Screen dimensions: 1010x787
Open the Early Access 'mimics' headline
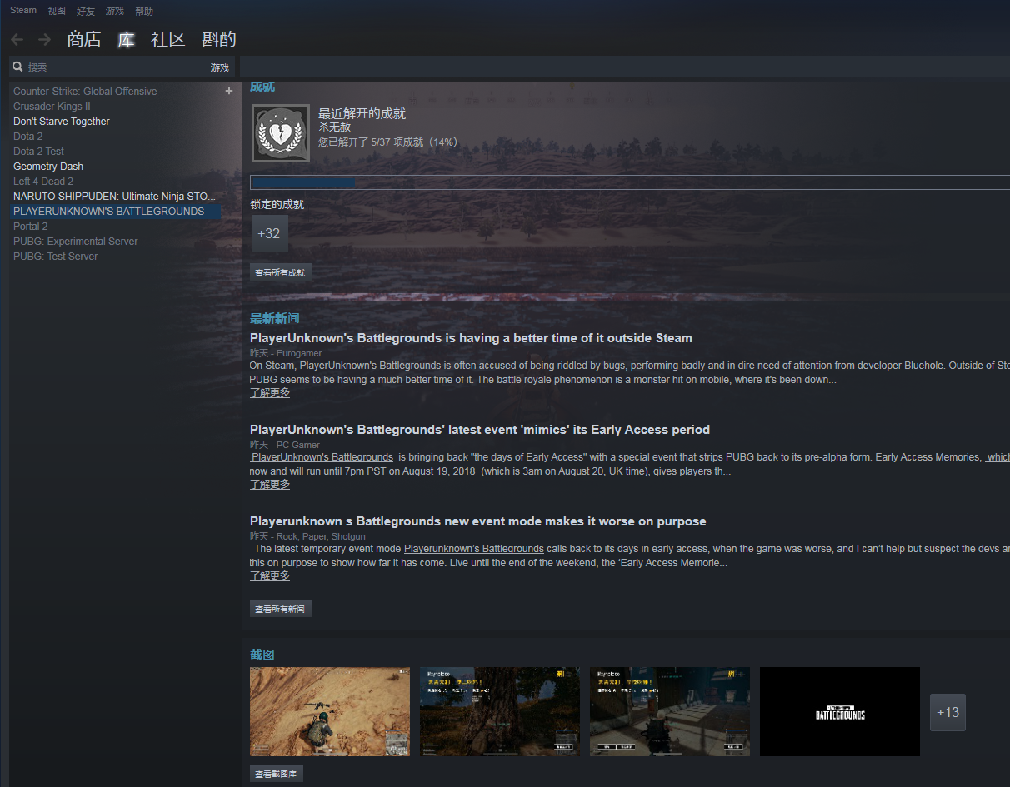[x=480, y=430]
